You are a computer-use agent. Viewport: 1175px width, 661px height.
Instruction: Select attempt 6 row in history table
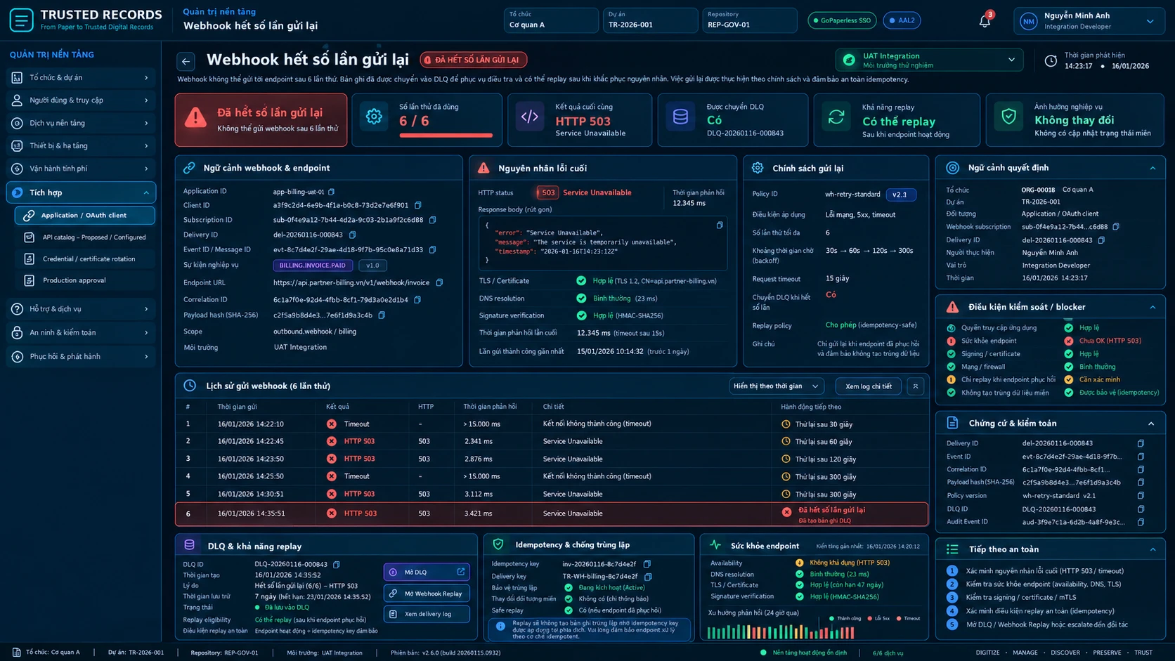coord(552,513)
